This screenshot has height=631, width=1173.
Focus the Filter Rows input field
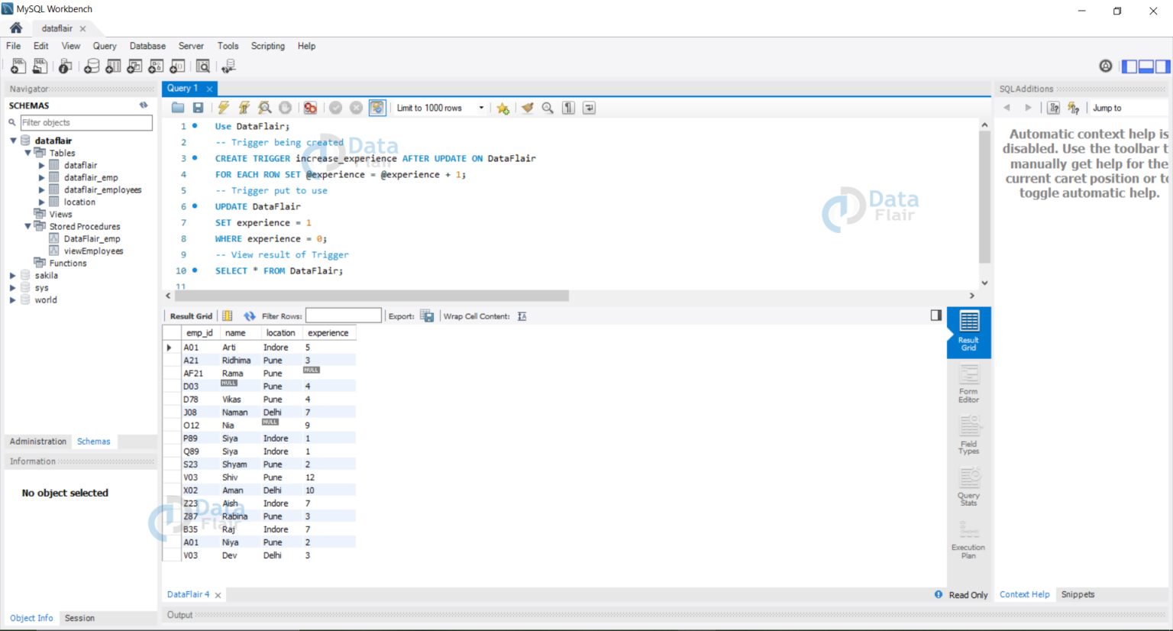tap(343, 315)
